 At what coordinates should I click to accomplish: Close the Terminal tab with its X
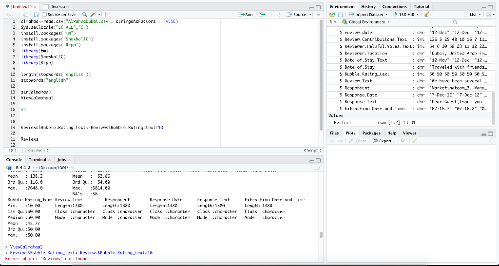click(x=49, y=160)
